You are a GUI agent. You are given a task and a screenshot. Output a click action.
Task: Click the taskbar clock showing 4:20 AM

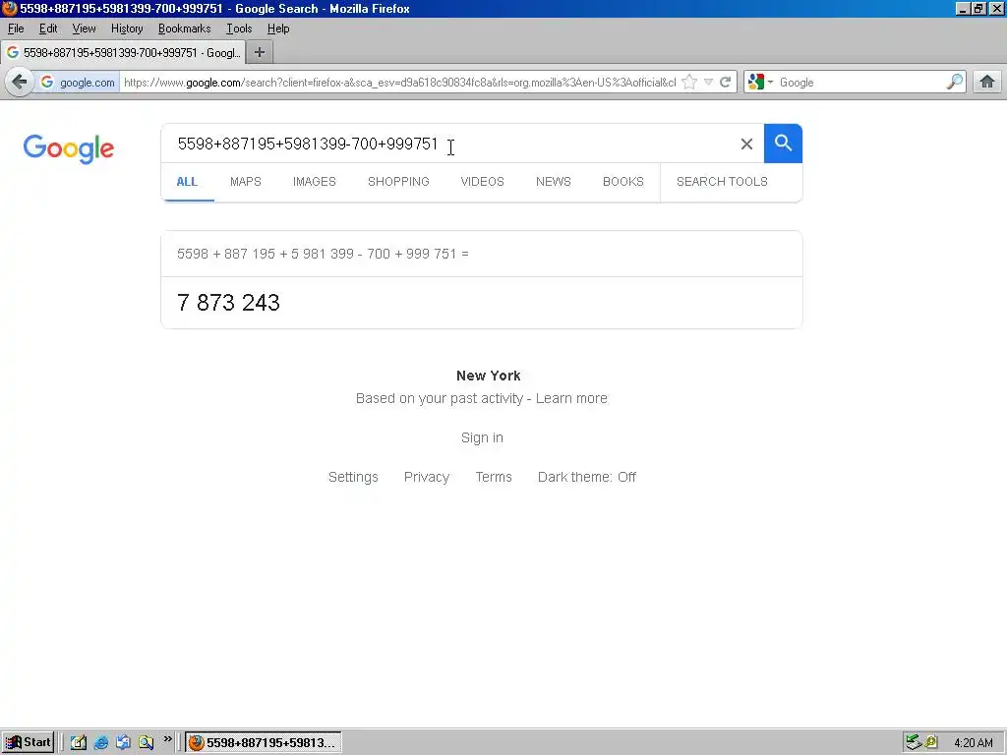coord(974,743)
